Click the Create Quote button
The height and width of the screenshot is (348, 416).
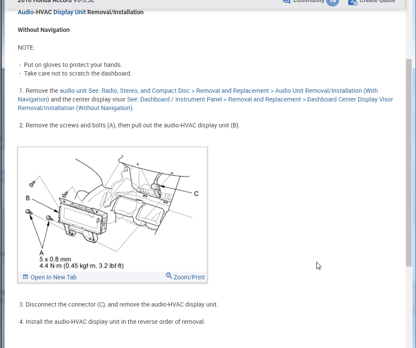pos(372,1)
